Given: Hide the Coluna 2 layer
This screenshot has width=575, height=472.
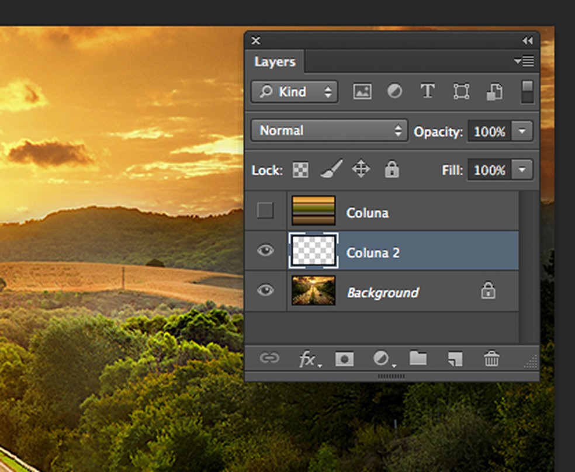Looking at the screenshot, I should point(265,250).
